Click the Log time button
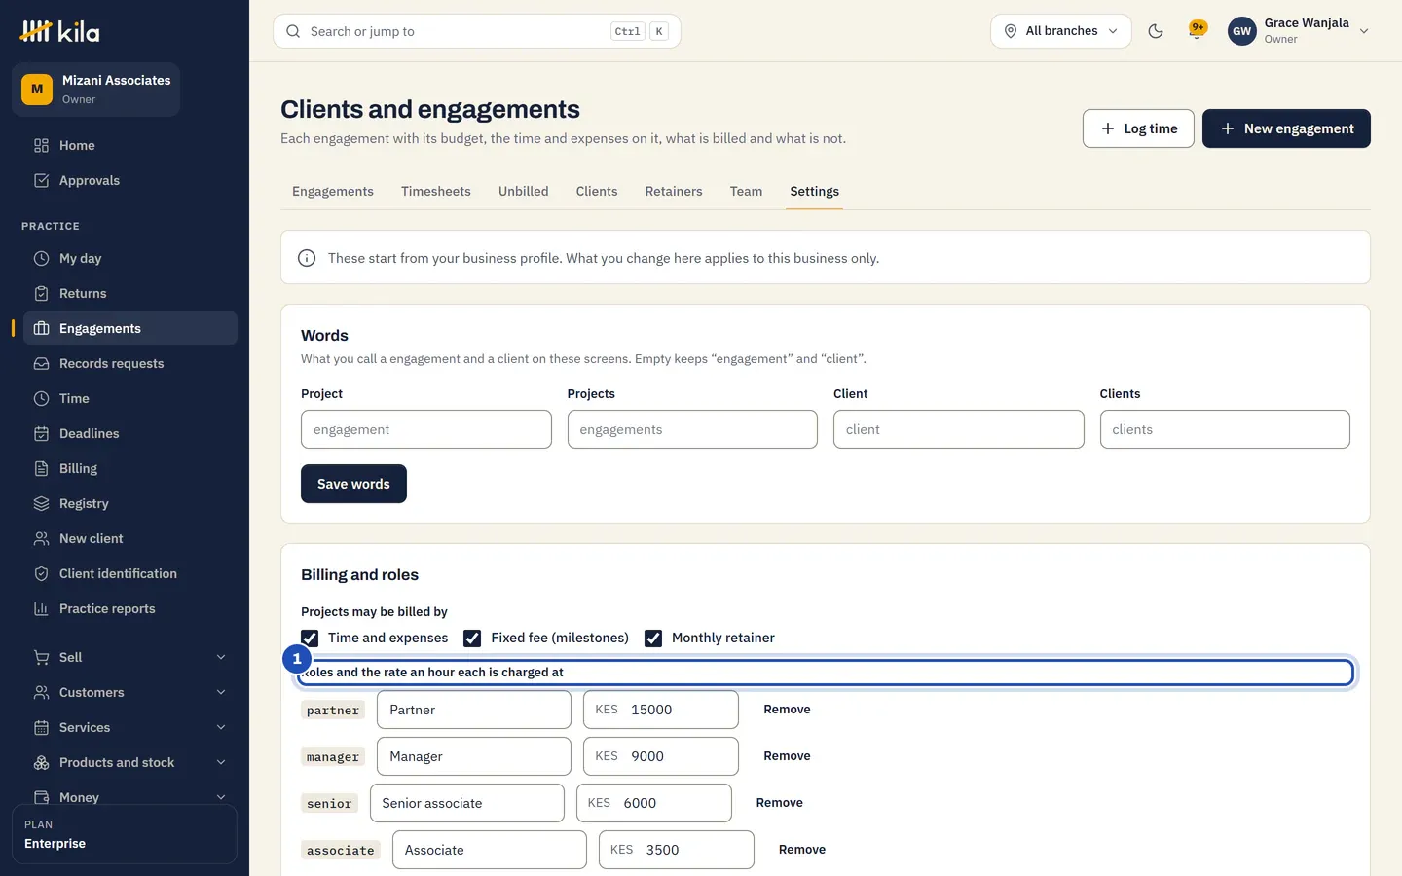1402x876 pixels. 1138,128
